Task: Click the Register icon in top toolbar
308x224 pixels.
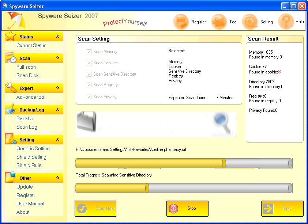Action: [x=181, y=22]
